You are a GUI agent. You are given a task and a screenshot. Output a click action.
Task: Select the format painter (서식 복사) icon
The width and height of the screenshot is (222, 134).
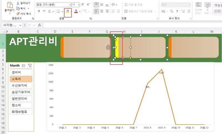point(18,14)
